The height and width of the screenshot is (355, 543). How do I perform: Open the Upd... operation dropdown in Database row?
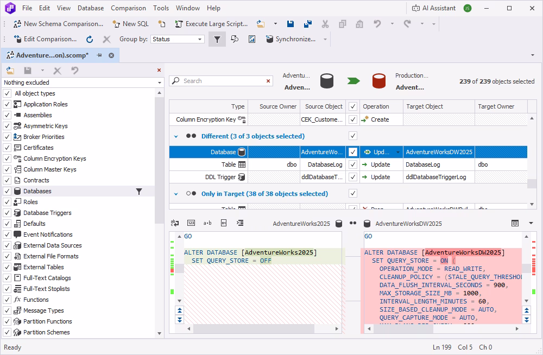tap(398, 152)
